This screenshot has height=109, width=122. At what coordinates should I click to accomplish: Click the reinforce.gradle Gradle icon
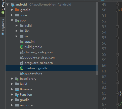pyautogui.click(x=22, y=68)
